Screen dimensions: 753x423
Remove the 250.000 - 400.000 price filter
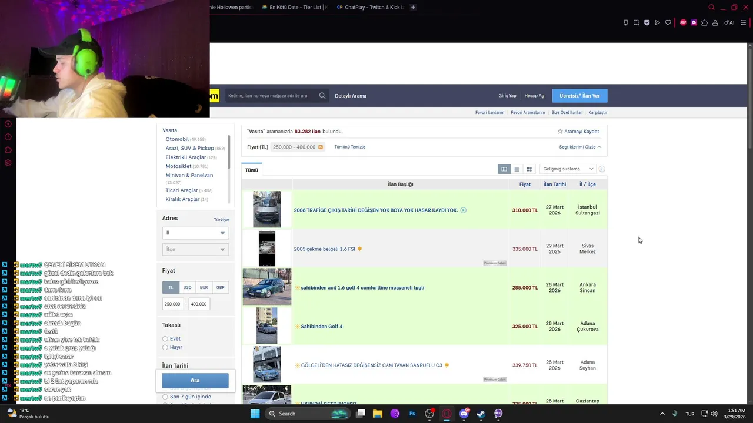tap(321, 147)
